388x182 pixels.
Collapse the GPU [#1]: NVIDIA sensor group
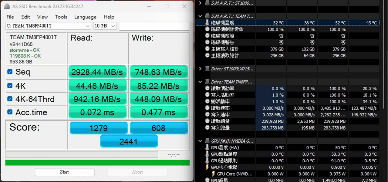(x=200, y=141)
